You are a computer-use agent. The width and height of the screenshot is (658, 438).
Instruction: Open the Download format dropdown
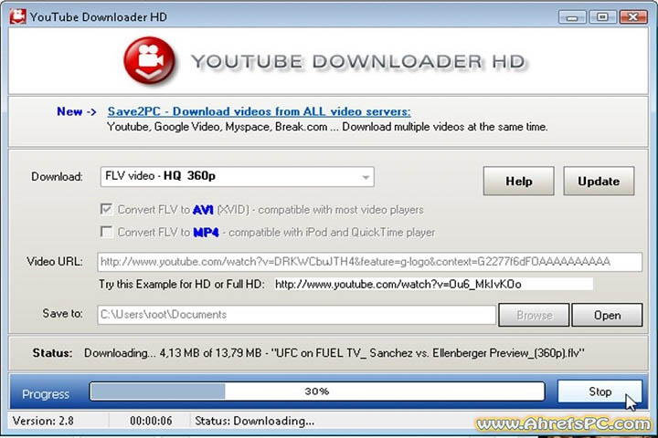237,176
